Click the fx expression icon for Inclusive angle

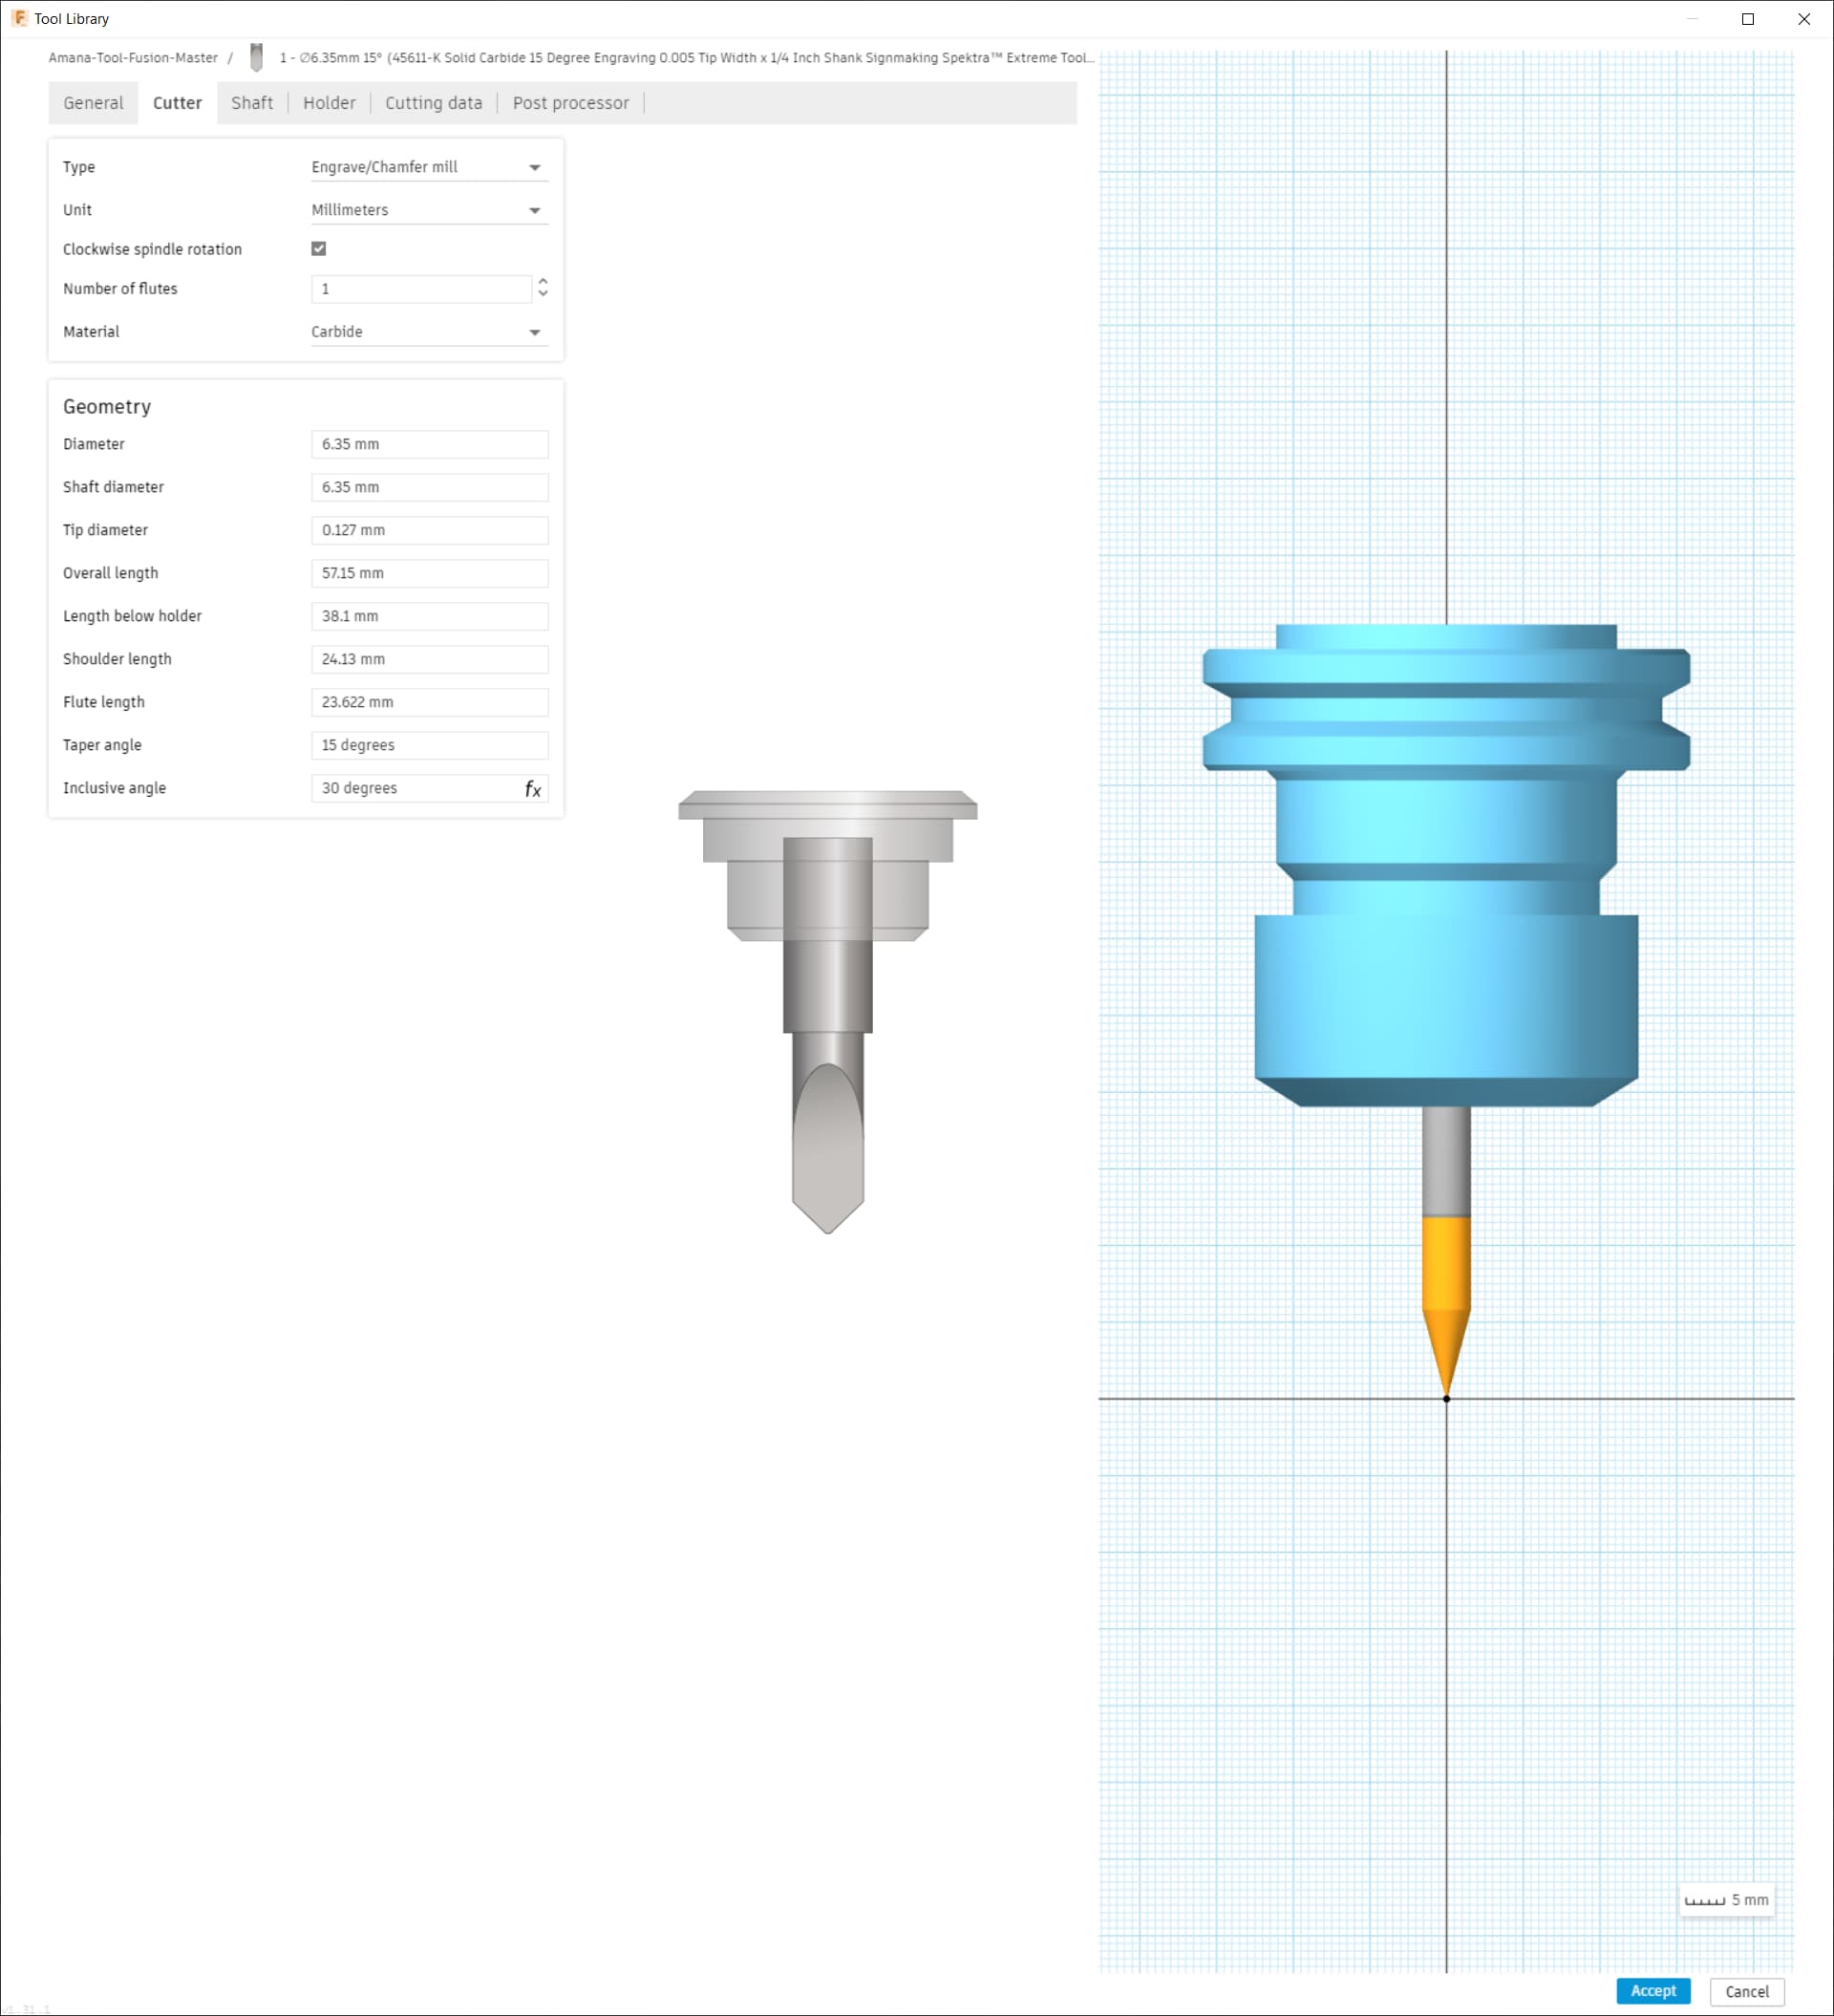[x=532, y=789]
